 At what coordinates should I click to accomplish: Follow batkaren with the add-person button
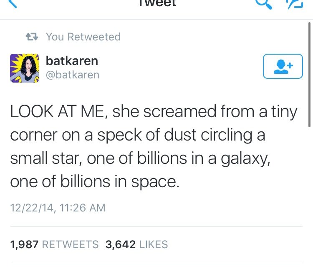pos(283,66)
